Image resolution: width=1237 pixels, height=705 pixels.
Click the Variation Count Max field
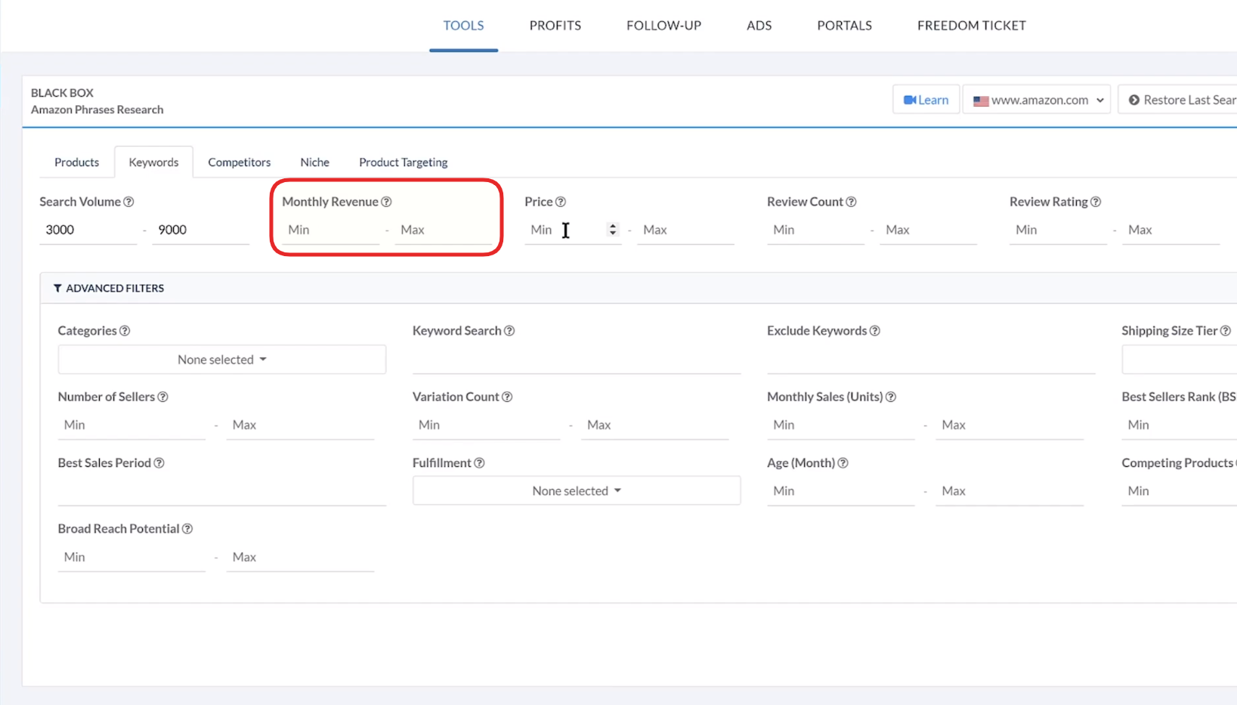[x=654, y=425]
